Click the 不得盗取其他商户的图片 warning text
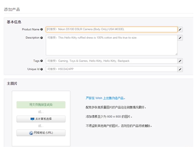This screenshot has width=194, height=147. tap(119, 126)
